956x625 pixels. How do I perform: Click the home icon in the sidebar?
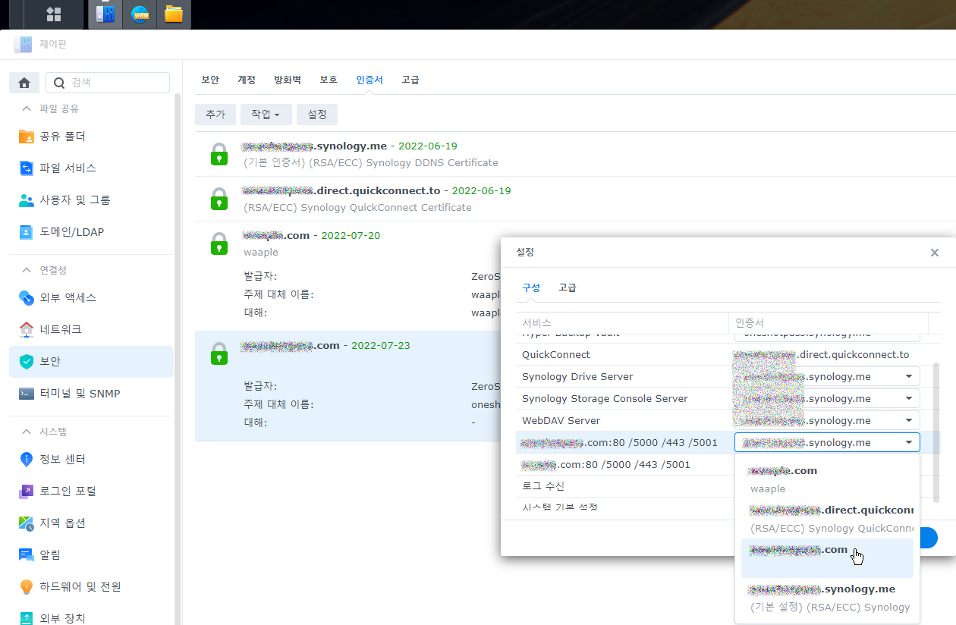pos(24,83)
